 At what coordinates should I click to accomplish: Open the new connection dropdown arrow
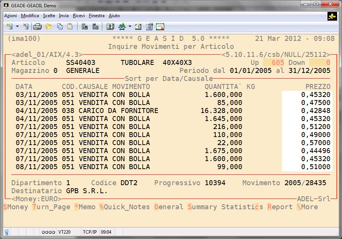point(17,27)
